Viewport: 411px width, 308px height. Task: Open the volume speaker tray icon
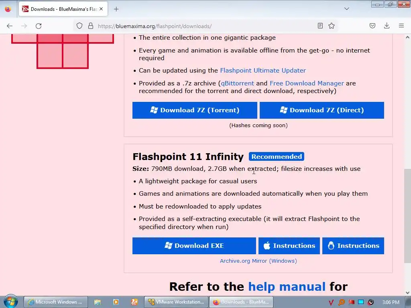pyautogui.click(x=370, y=302)
